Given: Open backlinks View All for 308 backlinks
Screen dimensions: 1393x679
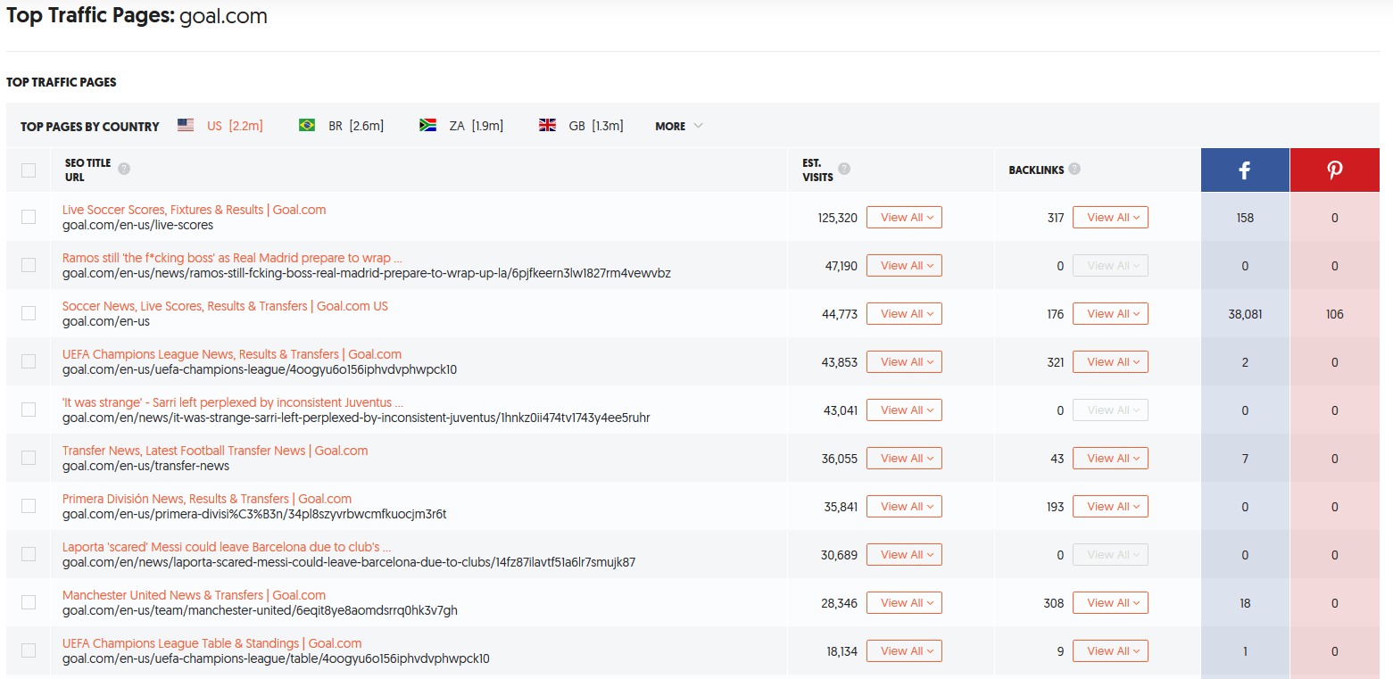Looking at the screenshot, I should click(1110, 603).
